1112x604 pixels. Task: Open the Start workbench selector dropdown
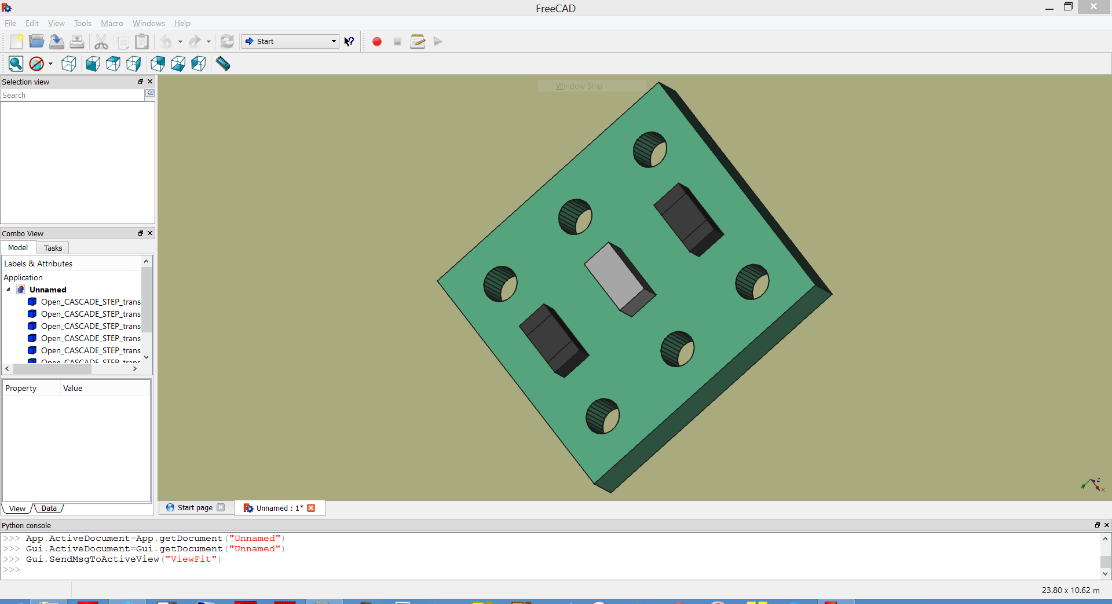[x=290, y=42]
